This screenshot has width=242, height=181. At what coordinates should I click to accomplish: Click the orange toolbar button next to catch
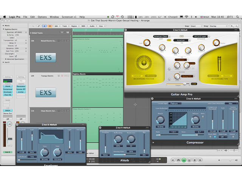[50, 26]
